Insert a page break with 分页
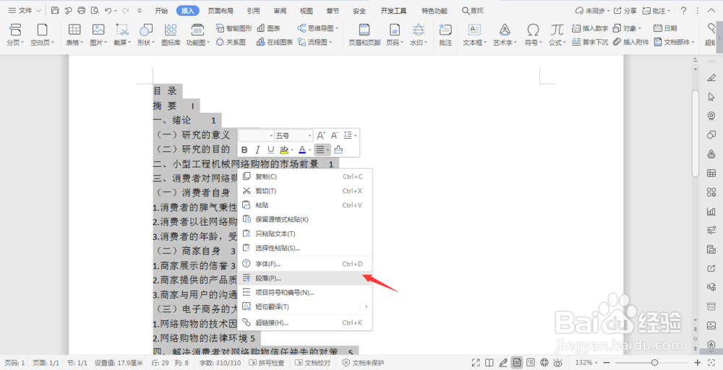Viewport: 723px width, 370px height. [15, 35]
